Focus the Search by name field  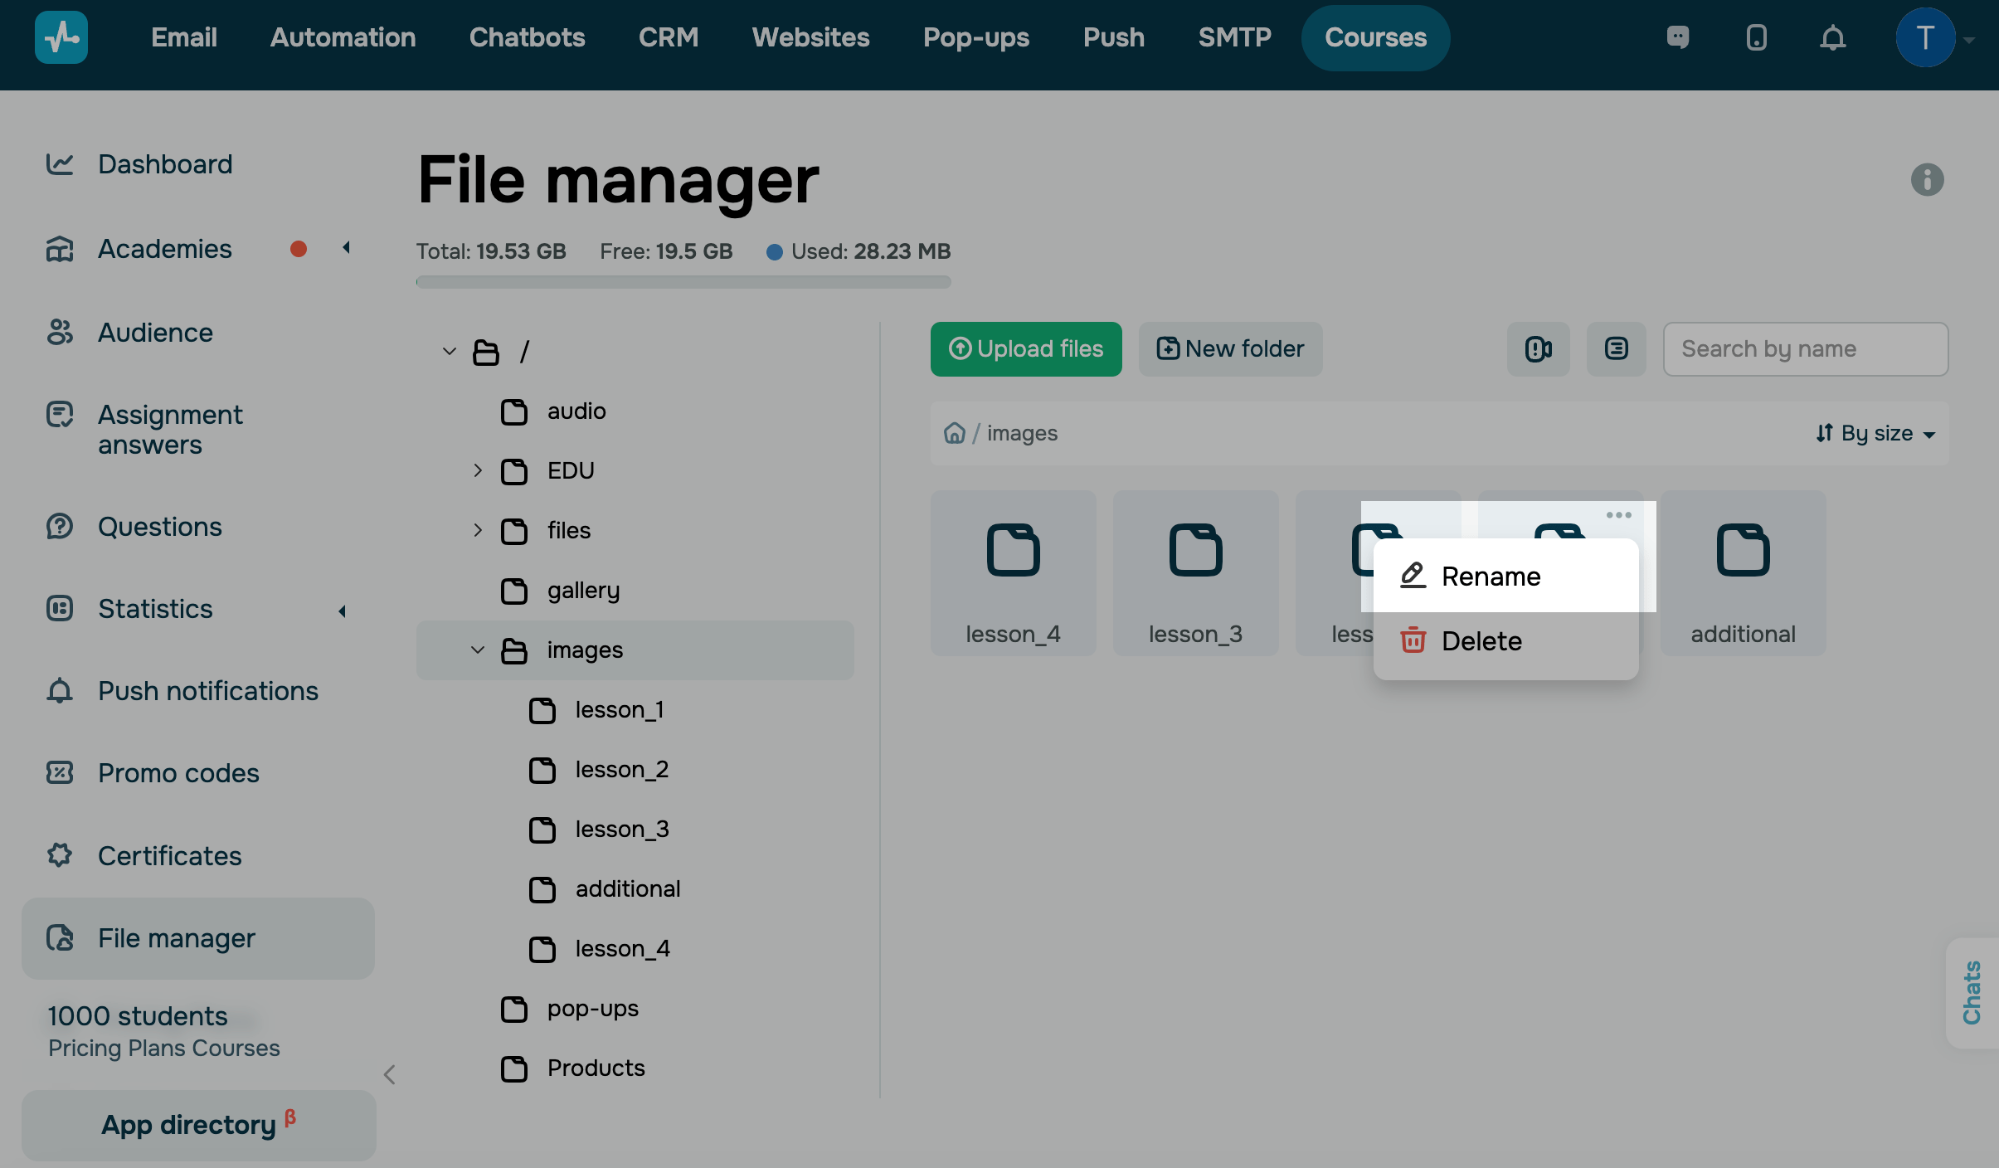point(1805,349)
